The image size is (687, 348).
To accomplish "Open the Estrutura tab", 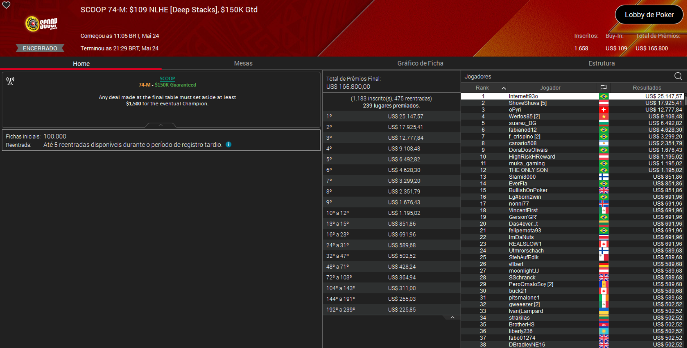I will click(601, 63).
